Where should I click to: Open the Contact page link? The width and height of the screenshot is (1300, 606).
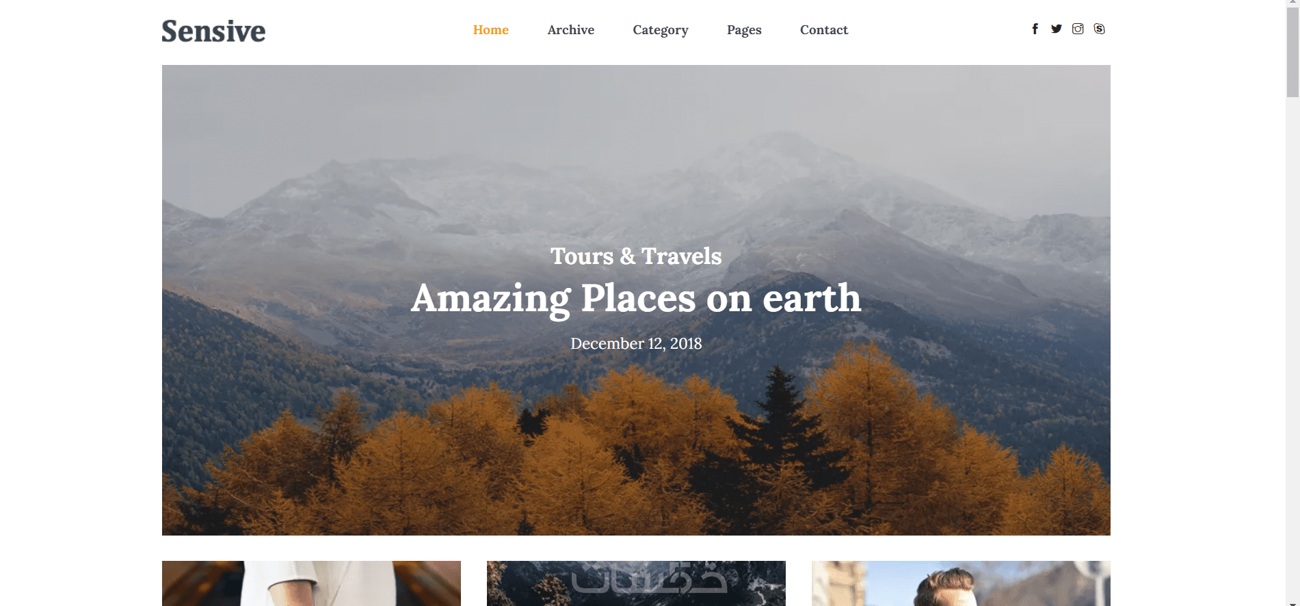[x=824, y=30]
